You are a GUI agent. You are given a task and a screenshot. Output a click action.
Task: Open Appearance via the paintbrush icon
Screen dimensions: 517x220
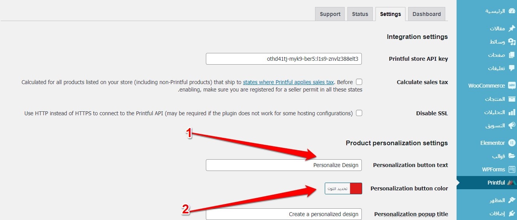click(512, 200)
